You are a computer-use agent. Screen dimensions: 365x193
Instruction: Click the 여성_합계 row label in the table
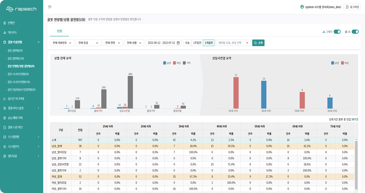point(57,177)
